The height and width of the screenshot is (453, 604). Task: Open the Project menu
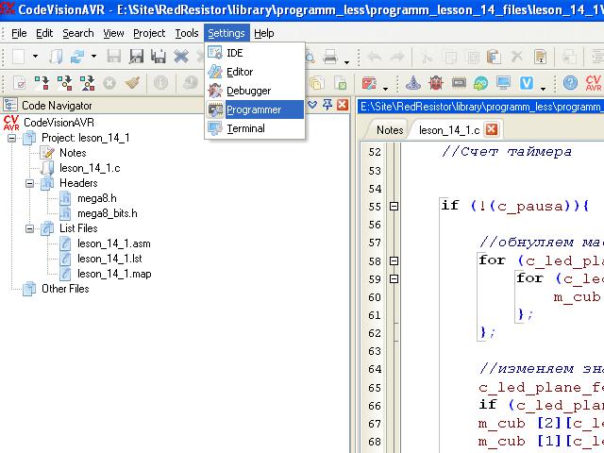click(x=149, y=34)
